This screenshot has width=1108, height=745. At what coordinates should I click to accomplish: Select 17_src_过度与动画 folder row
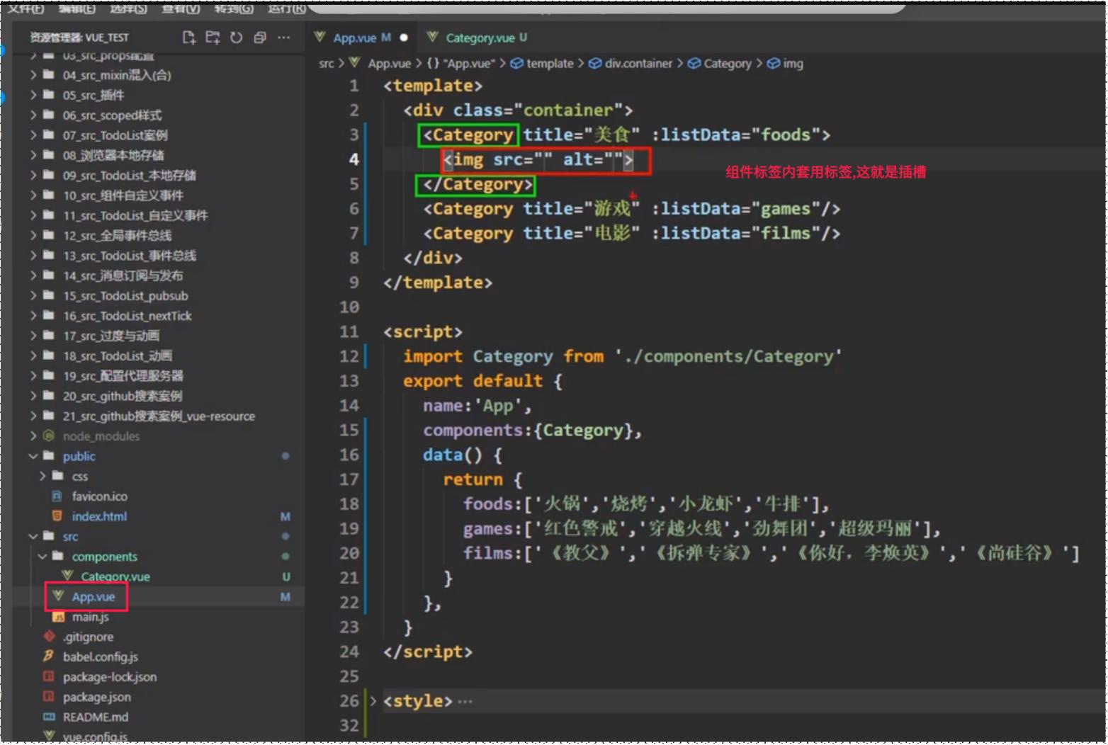tap(157, 336)
